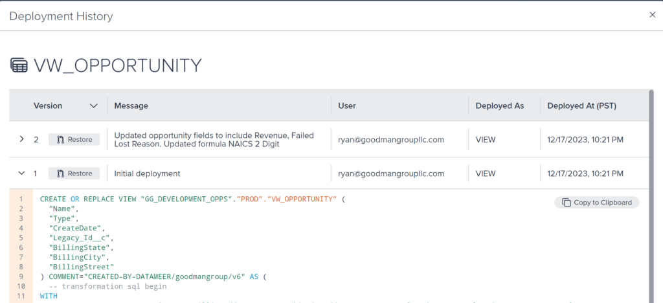
Task: Click the Deployed At (PST) column header
Action: 582,106
